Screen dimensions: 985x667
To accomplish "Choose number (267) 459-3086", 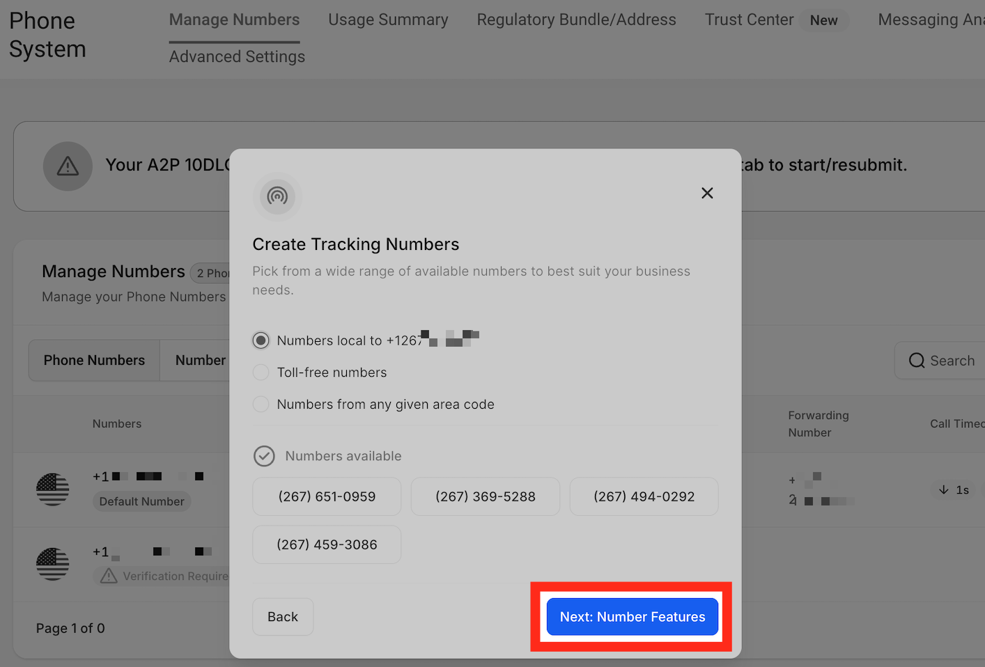I will pos(326,544).
